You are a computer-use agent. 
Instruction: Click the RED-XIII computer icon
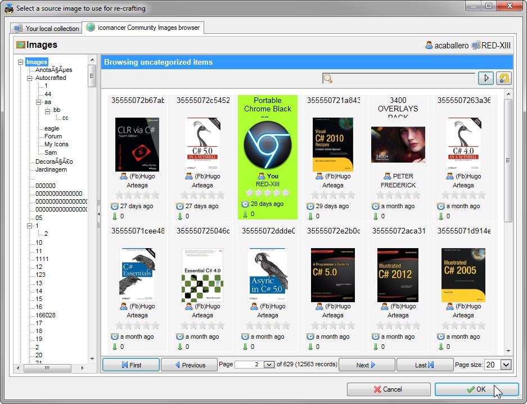476,45
